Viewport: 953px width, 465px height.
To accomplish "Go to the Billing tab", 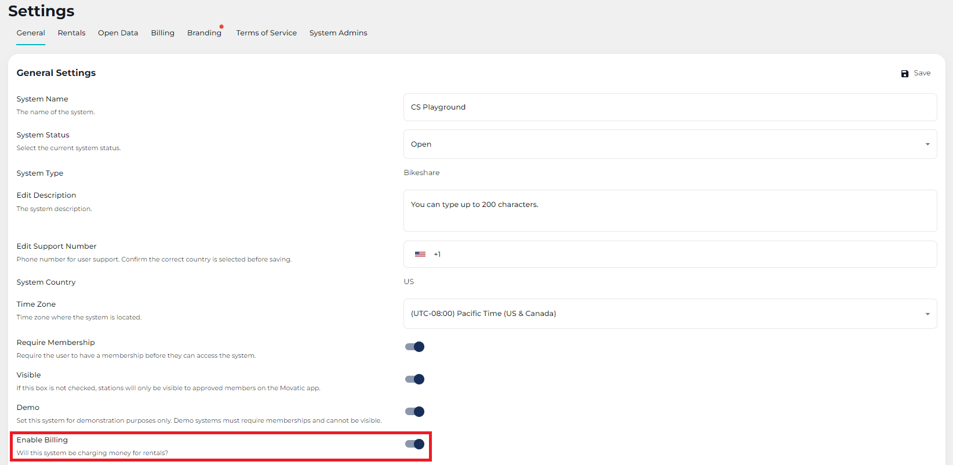I will click(x=162, y=33).
